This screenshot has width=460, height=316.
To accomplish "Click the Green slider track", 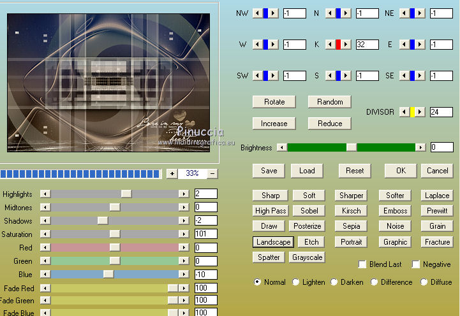I will coord(115,261).
